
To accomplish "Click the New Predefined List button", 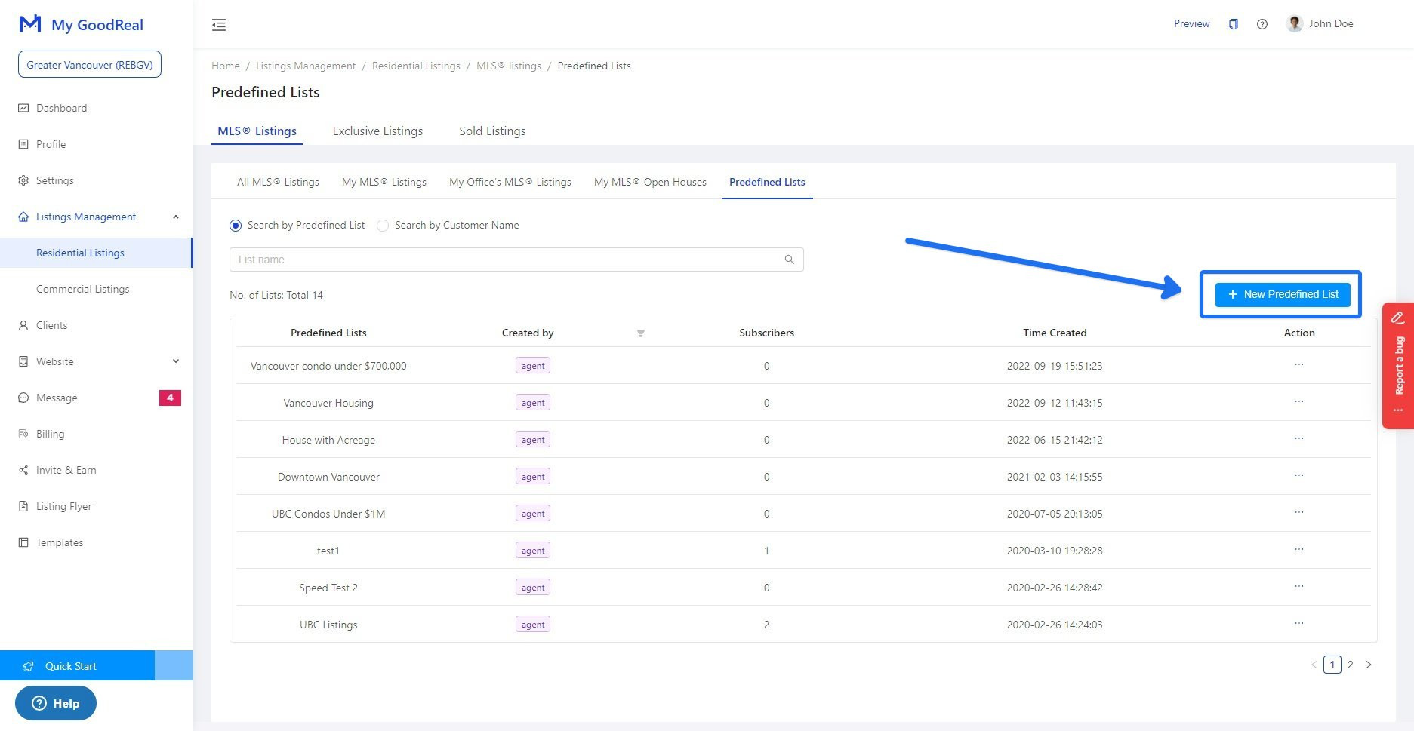I will 1282,294.
